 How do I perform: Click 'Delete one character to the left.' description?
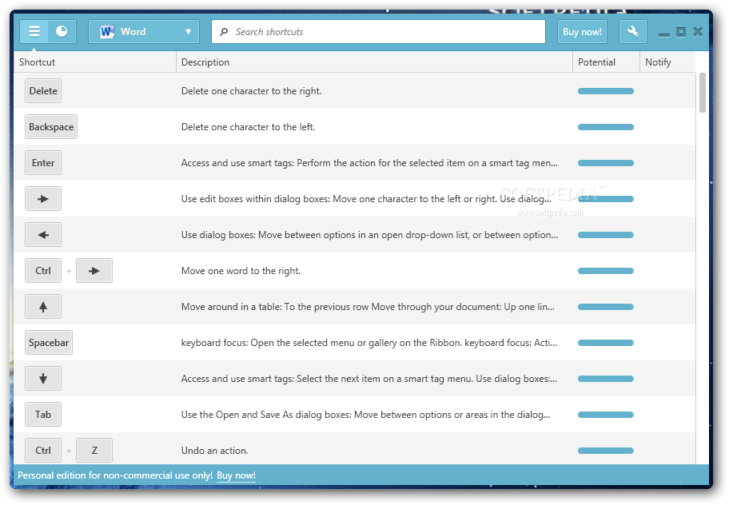249,127
